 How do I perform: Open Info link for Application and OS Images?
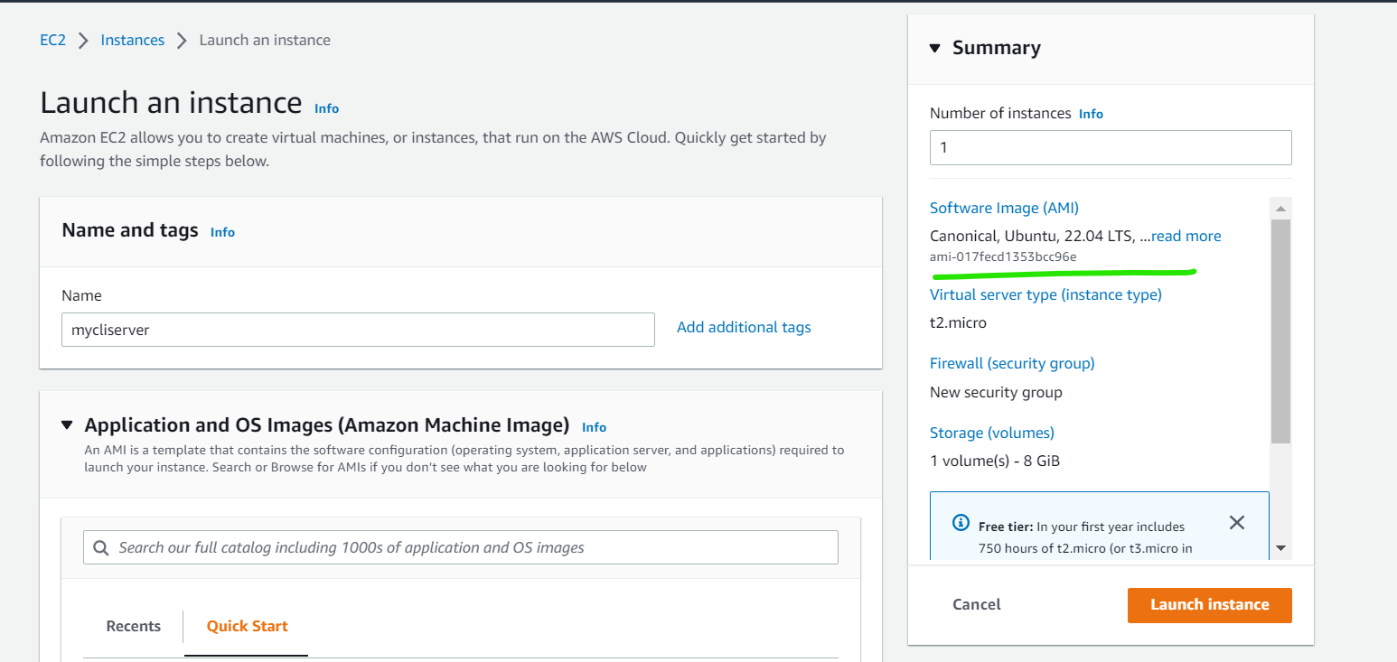594,427
